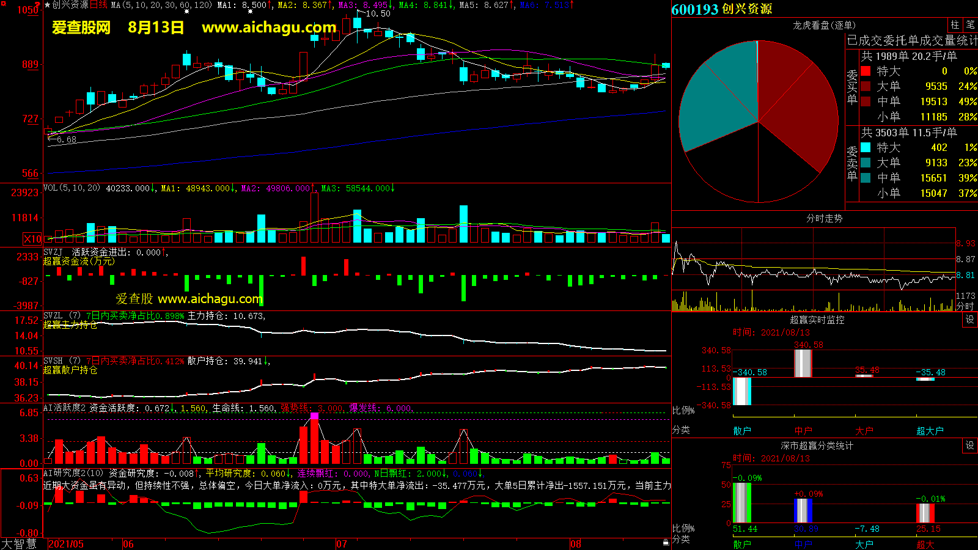This screenshot has width=978, height=550.
Task: Click MA(5,10,20,30,60,120) indicator parameters
Action: pos(161,5)
